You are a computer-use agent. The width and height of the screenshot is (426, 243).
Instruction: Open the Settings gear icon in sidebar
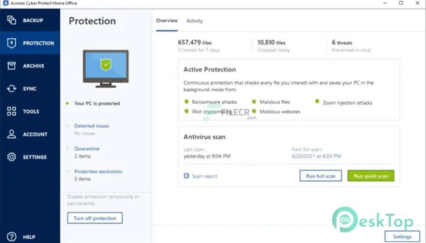click(12, 157)
